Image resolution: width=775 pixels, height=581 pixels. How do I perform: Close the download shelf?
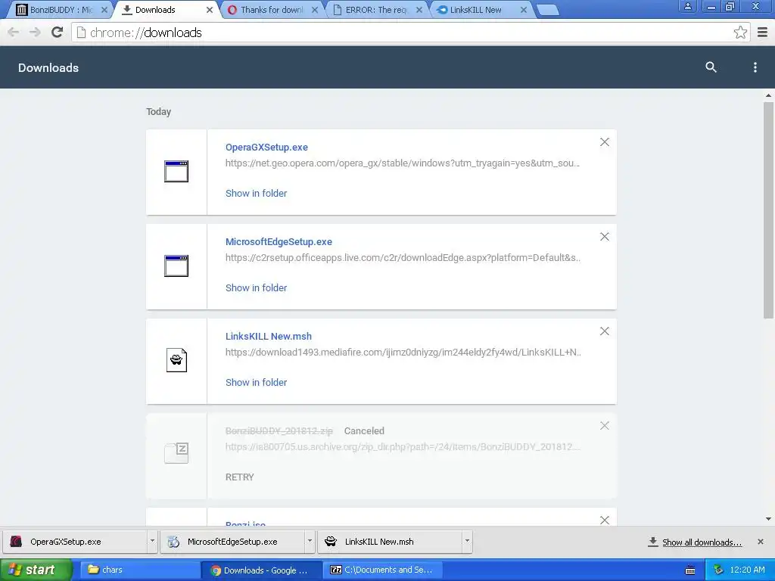(760, 542)
